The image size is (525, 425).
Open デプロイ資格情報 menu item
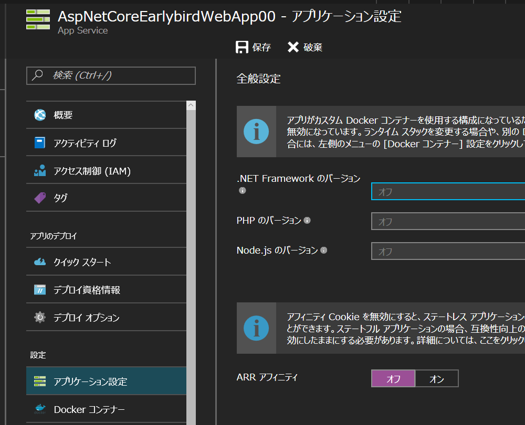(x=106, y=290)
